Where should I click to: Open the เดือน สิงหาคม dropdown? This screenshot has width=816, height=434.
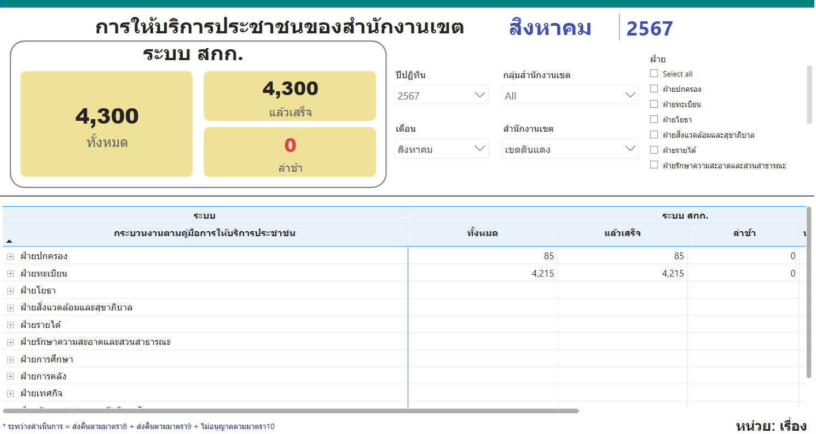pos(441,149)
